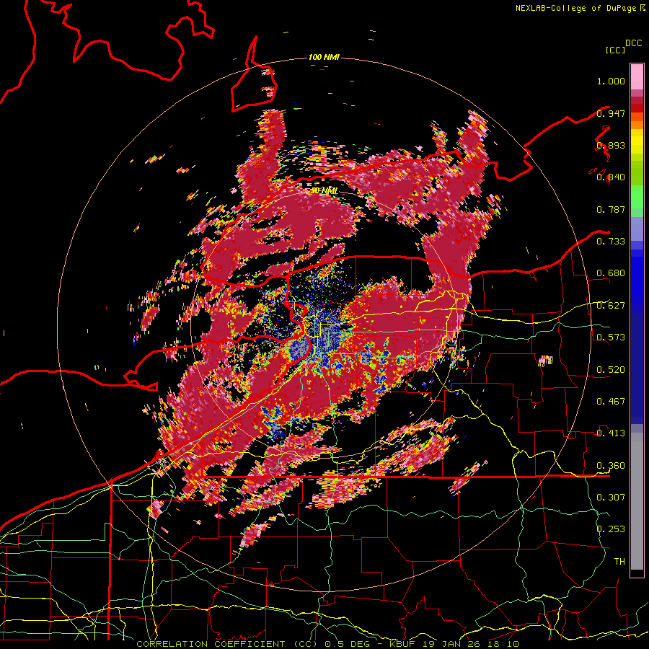Pick the light pink top color-bar segment

637,76
